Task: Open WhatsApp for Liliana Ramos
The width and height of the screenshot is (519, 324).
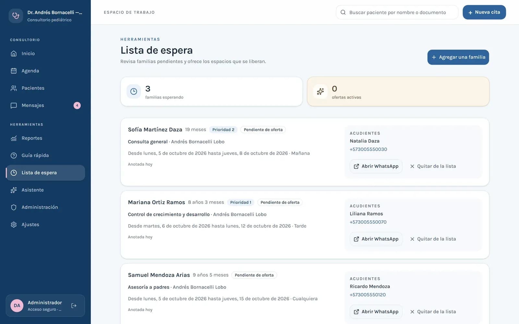Action: coord(376,239)
